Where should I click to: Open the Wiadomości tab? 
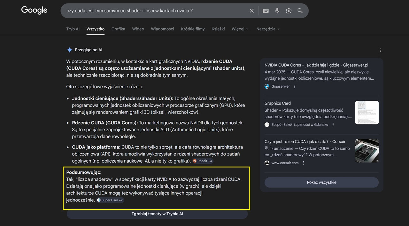(163, 29)
